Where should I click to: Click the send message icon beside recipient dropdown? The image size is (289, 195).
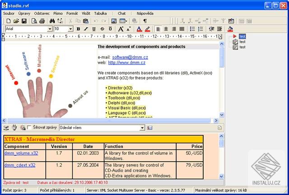click(149, 128)
